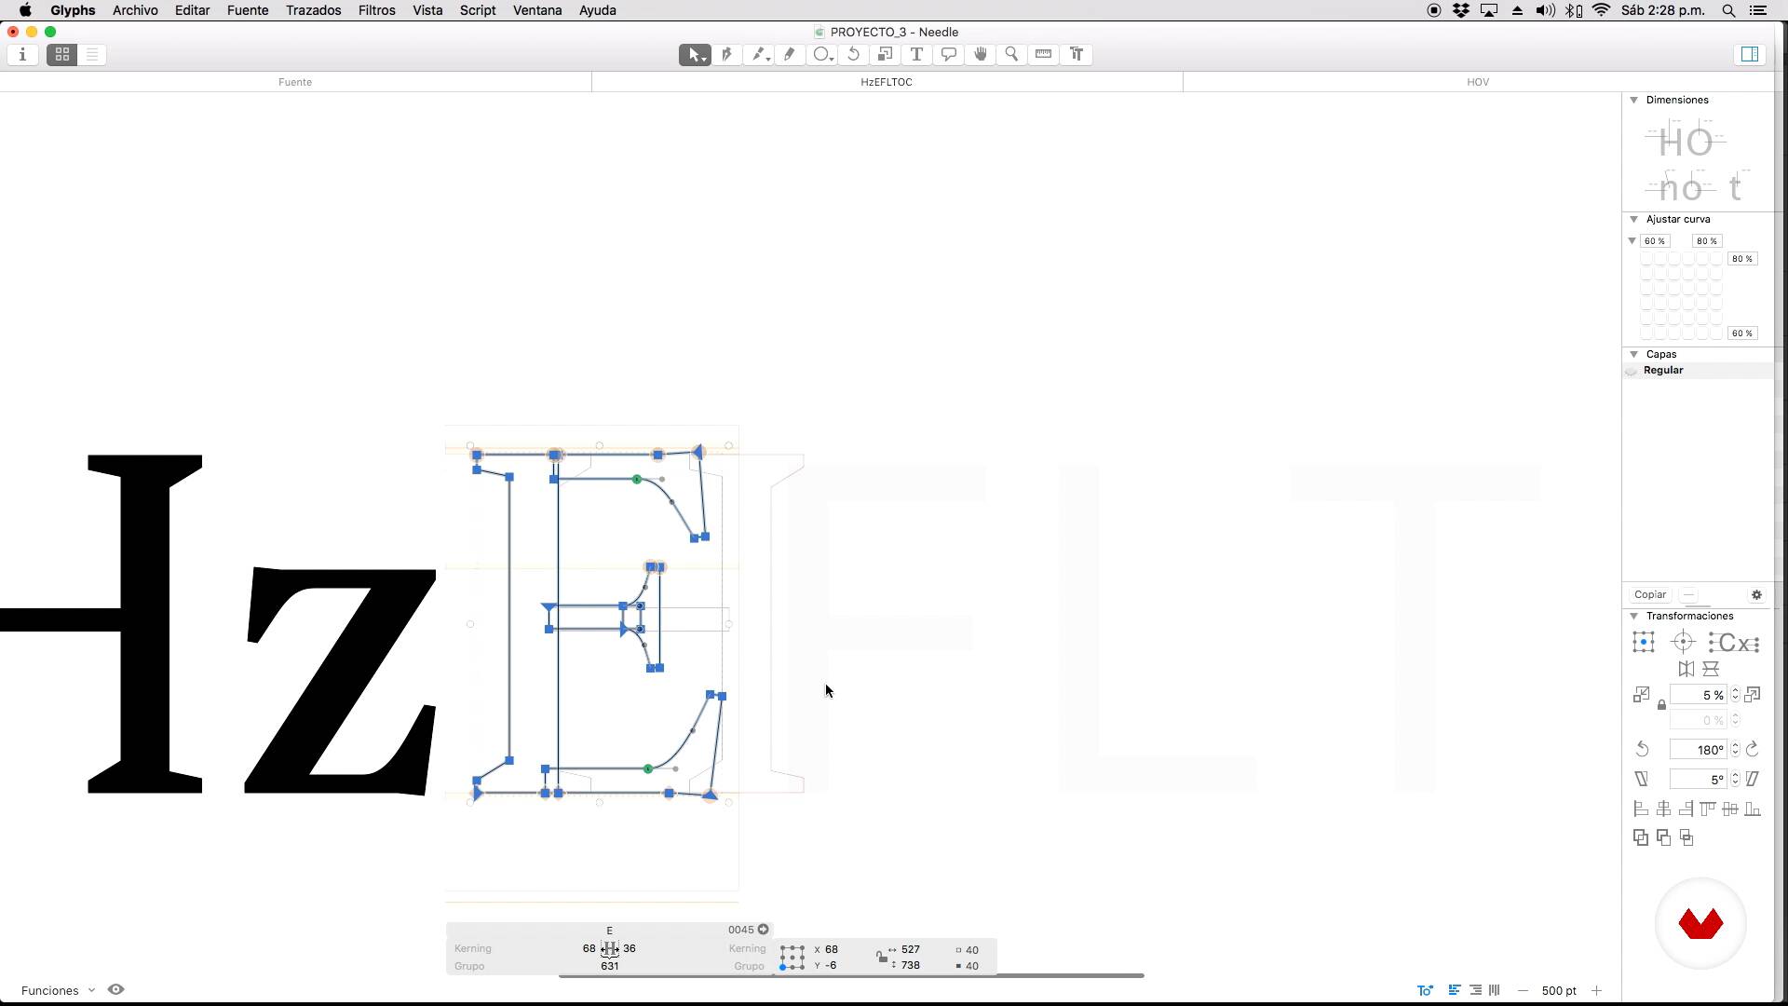Image resolution: width=1788 pixels, height=1006 pixels.
Task: Open the Filtros menu
Action: (376, 10)
